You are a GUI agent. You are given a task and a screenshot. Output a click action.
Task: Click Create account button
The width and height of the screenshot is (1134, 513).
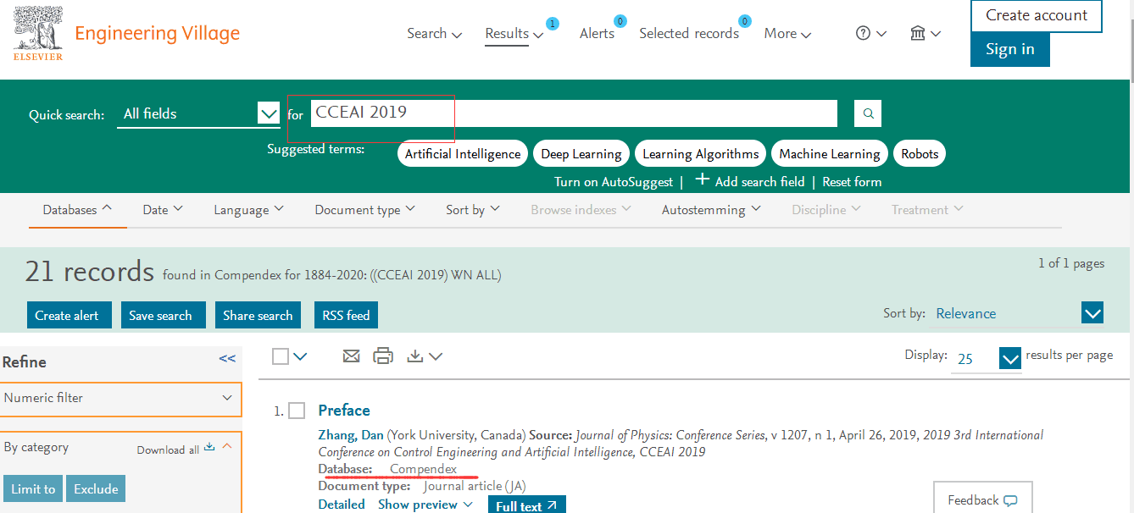click(x=1037, y=15)
